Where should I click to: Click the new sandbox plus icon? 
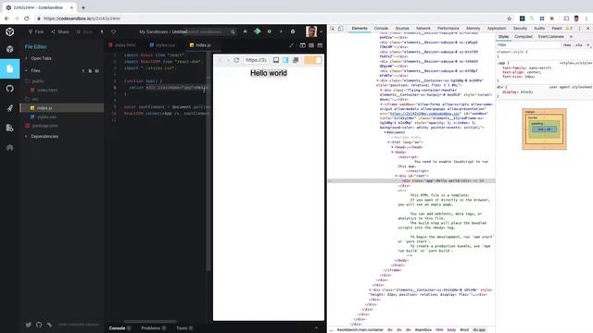point(281,31)
